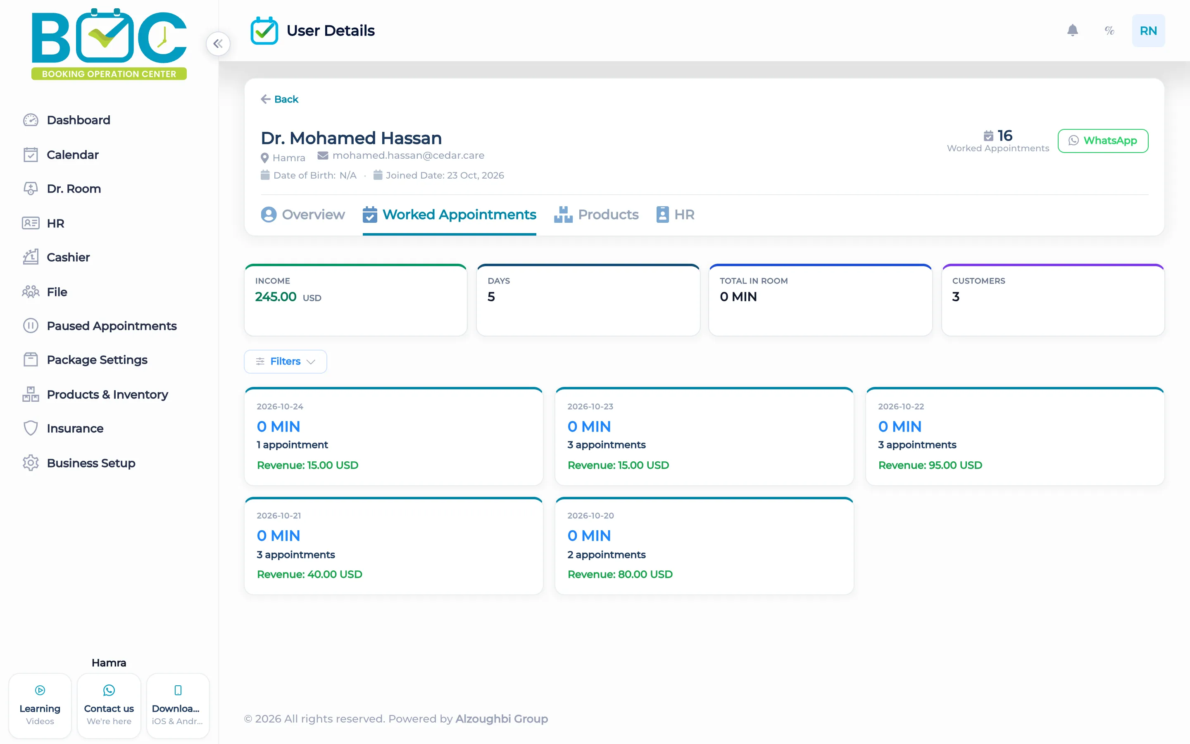Screen dimensions: 1190x744
Task: Open the 2026-10-23 appointments card
Action: 704,436
